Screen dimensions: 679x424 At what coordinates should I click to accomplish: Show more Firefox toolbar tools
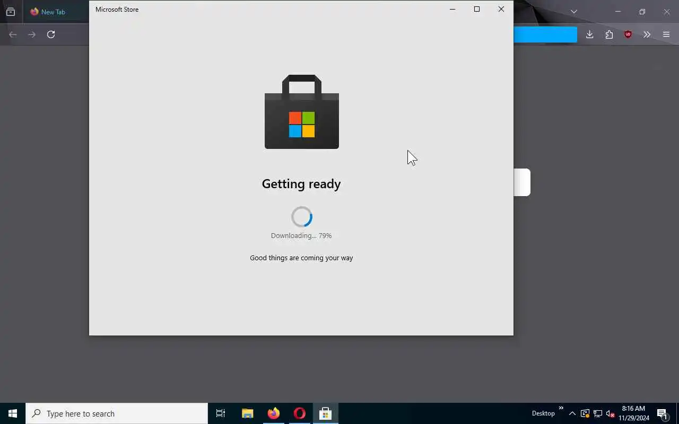(647, 34)
